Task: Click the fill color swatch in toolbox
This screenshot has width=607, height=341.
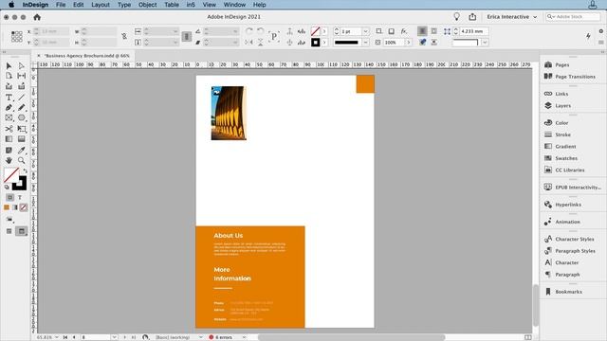Action: pos(10,174)
